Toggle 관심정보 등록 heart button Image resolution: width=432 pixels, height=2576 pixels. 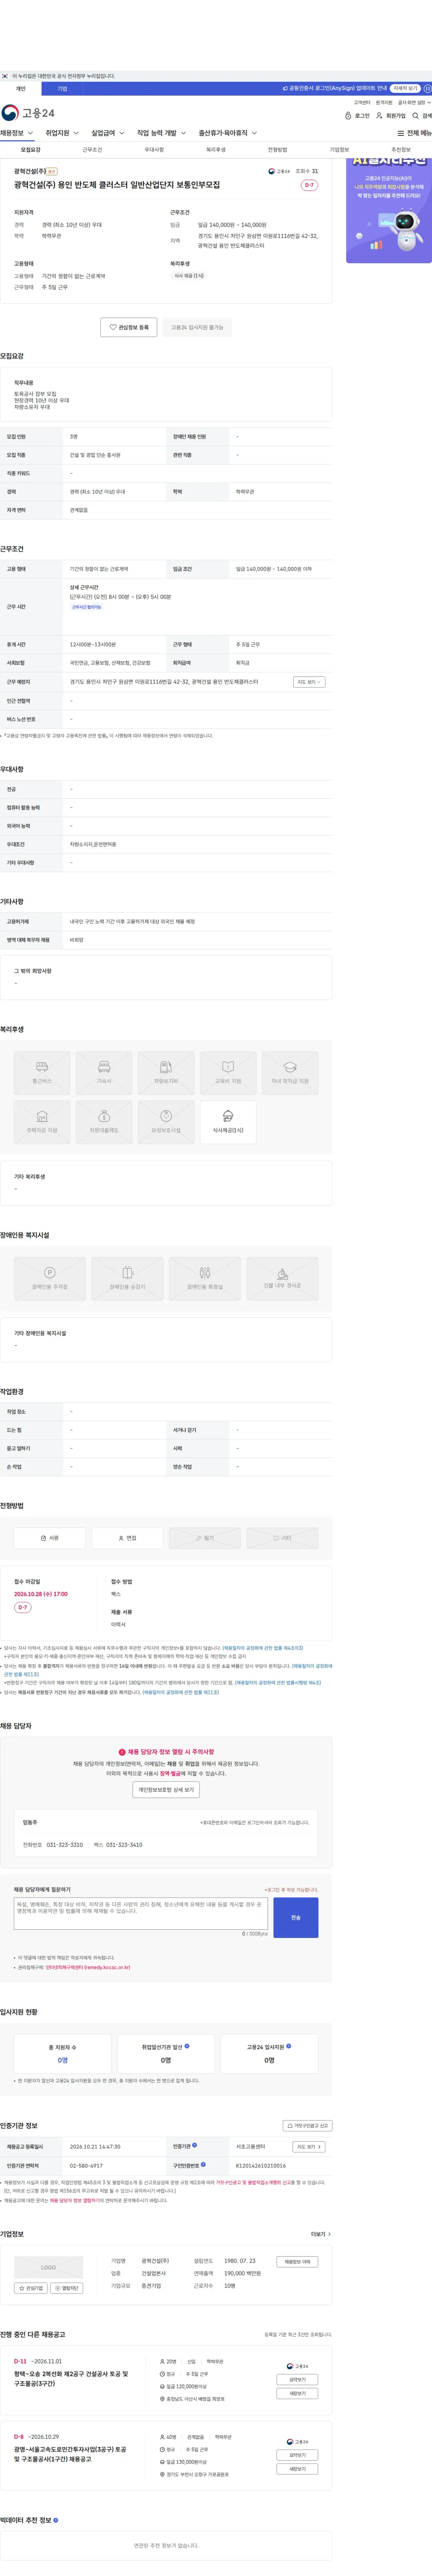pos(128,327)
